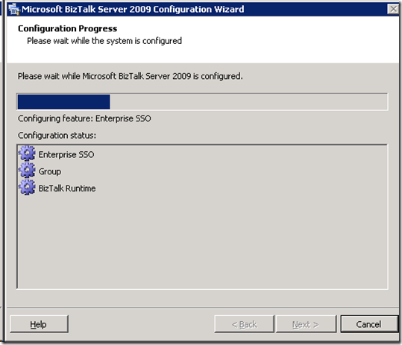Click the BizTalk wizard title bar icon
Image resolution: width=402 pixels, height=345 pixels.
14,9
